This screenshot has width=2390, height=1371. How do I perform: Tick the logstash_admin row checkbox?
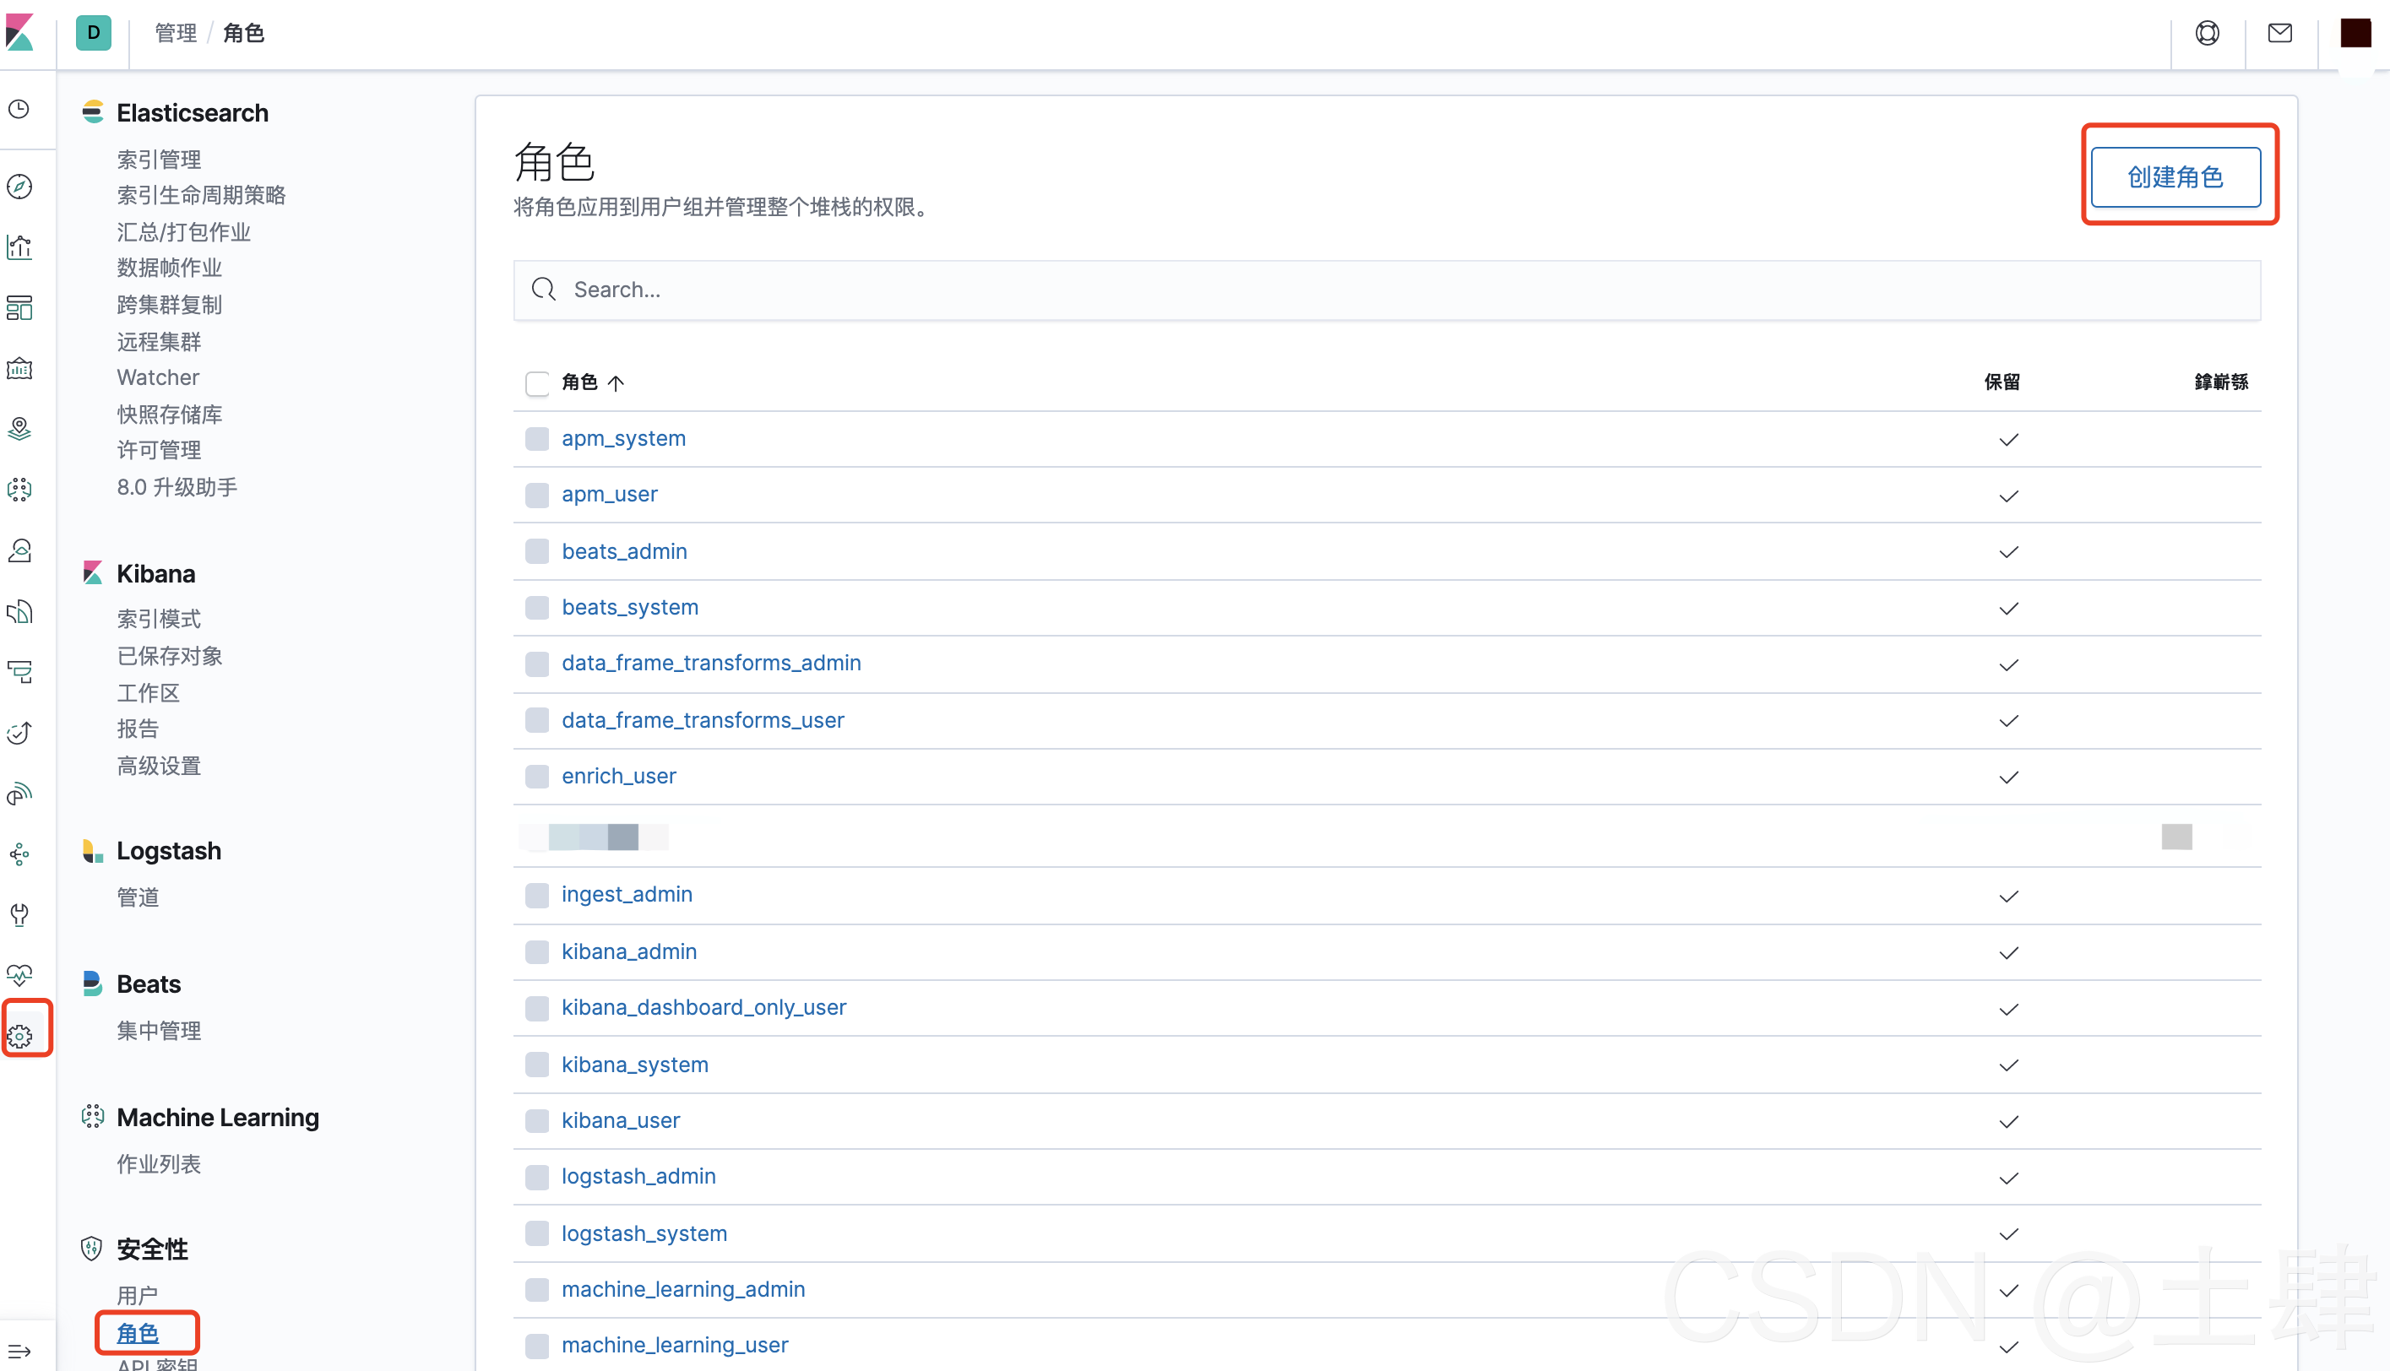pos(537,1177)
